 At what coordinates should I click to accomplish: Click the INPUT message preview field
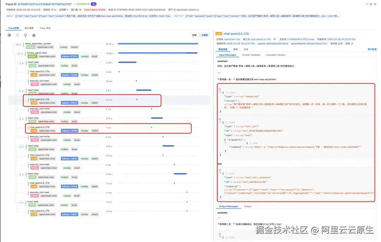click(89, 16)
